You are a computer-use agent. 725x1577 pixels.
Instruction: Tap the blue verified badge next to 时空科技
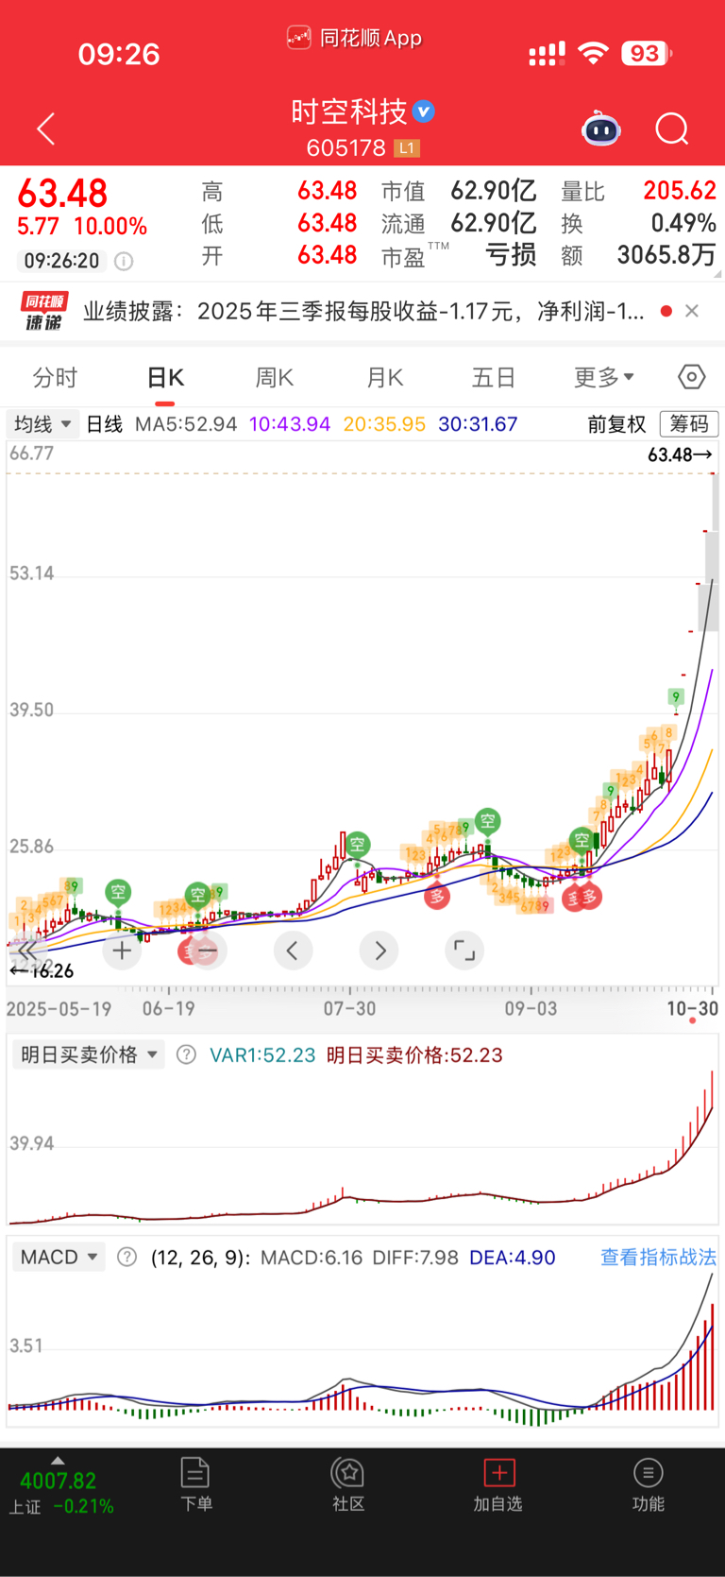click(424, 111)
